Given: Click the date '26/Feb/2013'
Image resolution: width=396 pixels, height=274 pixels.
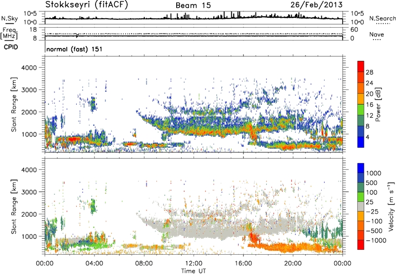Looking at the screenshot, I should click(316, 4).
